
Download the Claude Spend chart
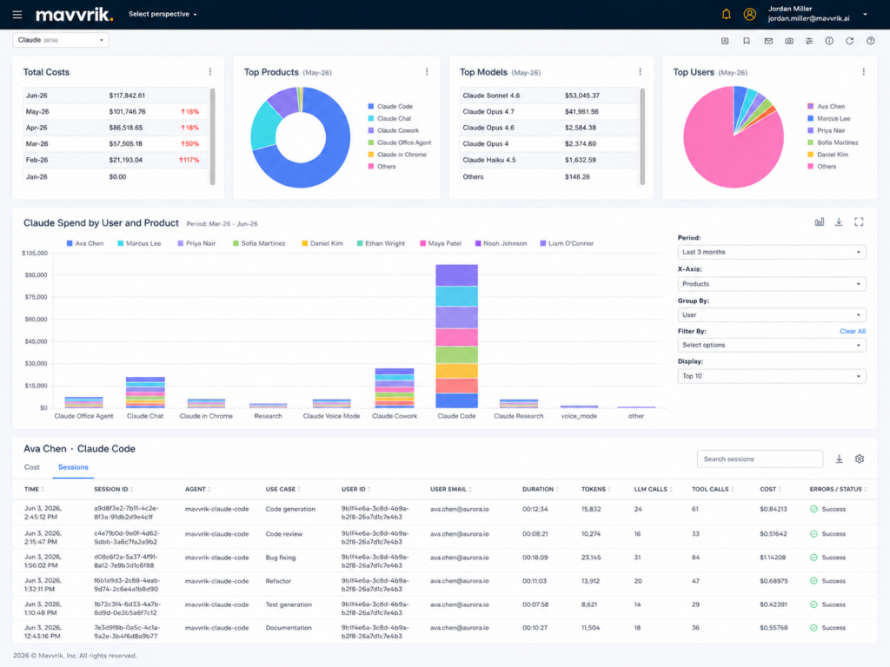[839, 222]
